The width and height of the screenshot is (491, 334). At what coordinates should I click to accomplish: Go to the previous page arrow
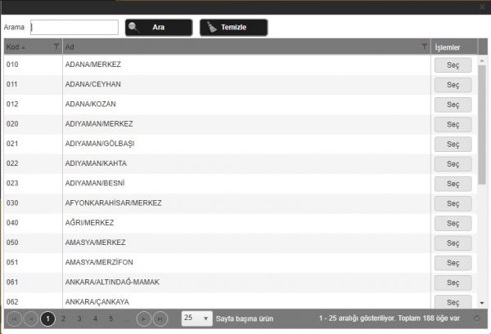(30, 318)
